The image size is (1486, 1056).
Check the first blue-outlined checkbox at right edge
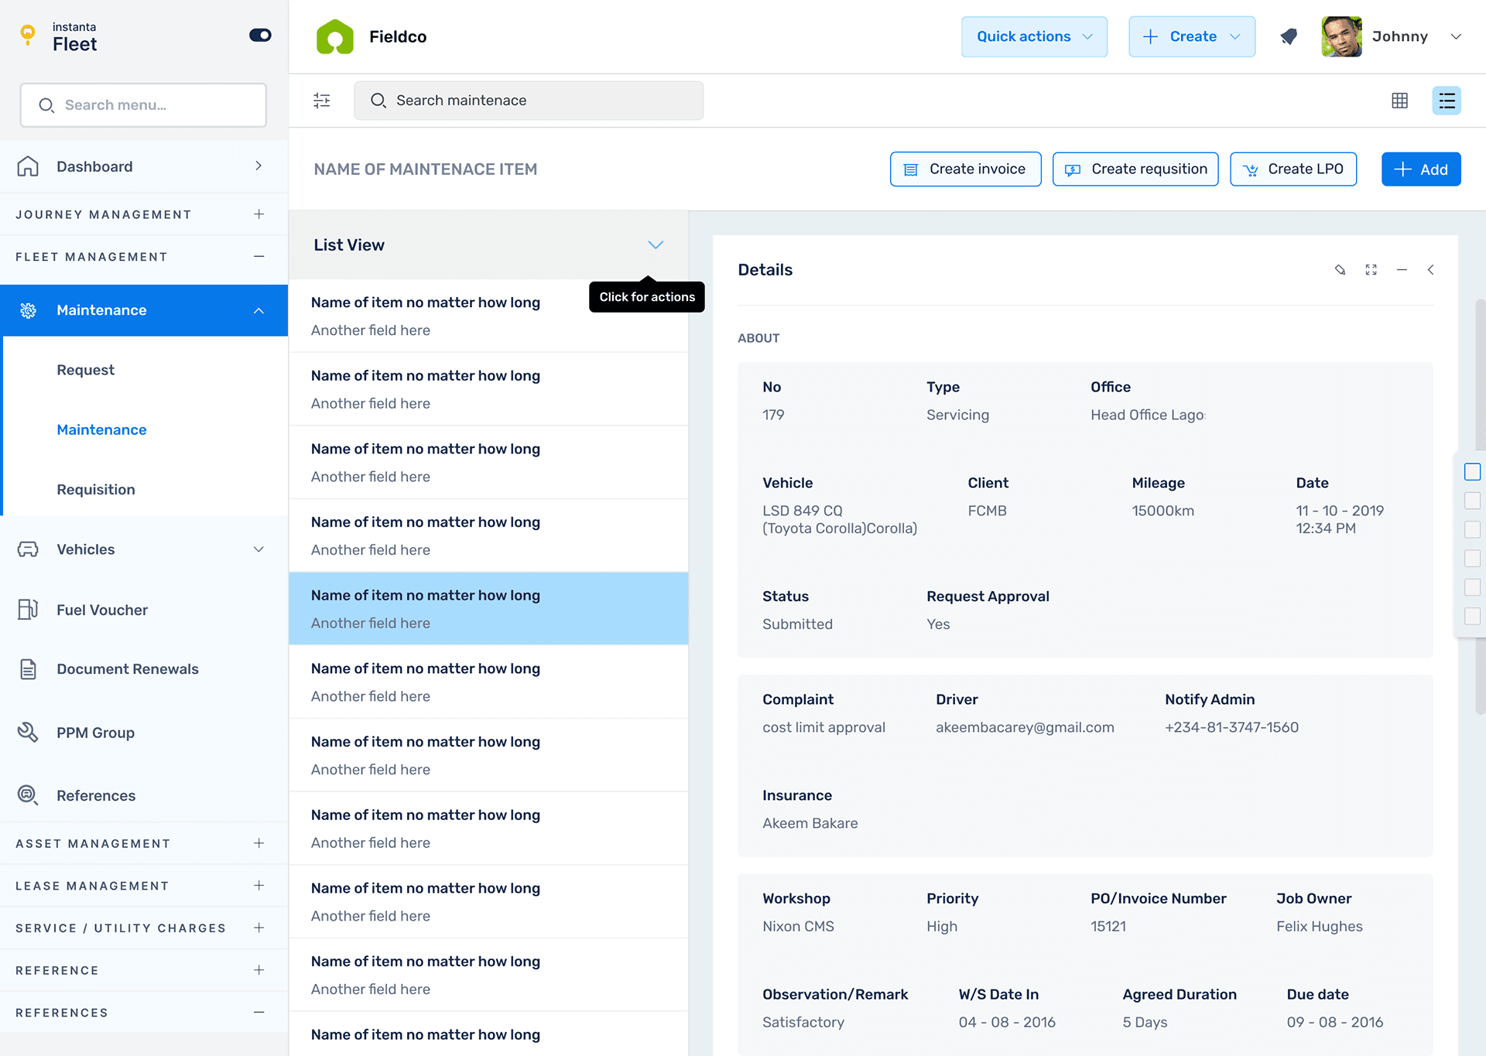click(1472, 472)
